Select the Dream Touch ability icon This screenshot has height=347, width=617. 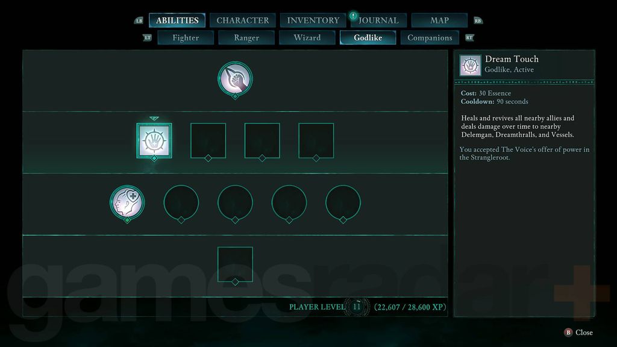[154, 140]
